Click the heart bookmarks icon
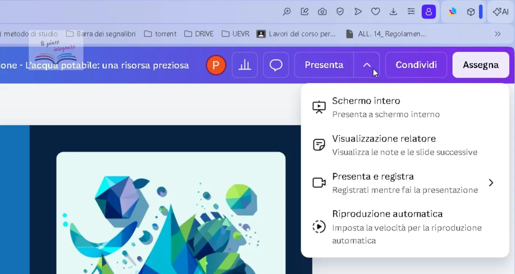 click(375, 12)
